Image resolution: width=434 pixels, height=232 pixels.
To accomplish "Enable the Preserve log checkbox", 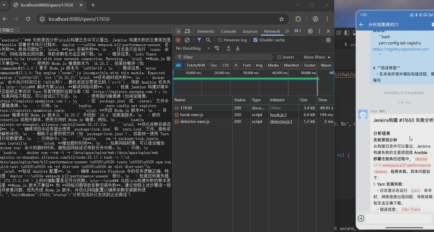I will pos(220,40).
